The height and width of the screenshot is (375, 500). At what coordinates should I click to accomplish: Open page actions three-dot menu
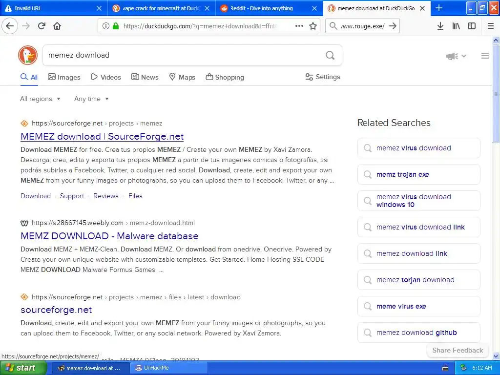tap(299, 26)
